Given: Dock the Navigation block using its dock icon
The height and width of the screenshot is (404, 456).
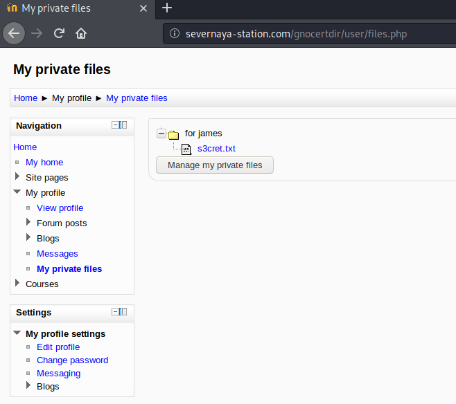Looking at the screenshot, I should coord(123,125).
